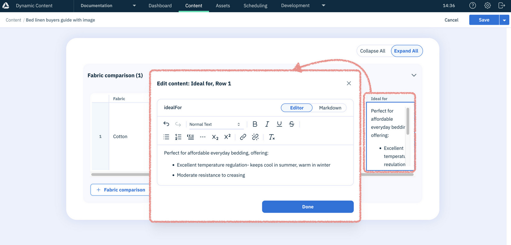Image resolution: width=511 pixels, height=245 pixels.
Task: Apply Bold formatting in the editor
Action: tap(255, 124)
